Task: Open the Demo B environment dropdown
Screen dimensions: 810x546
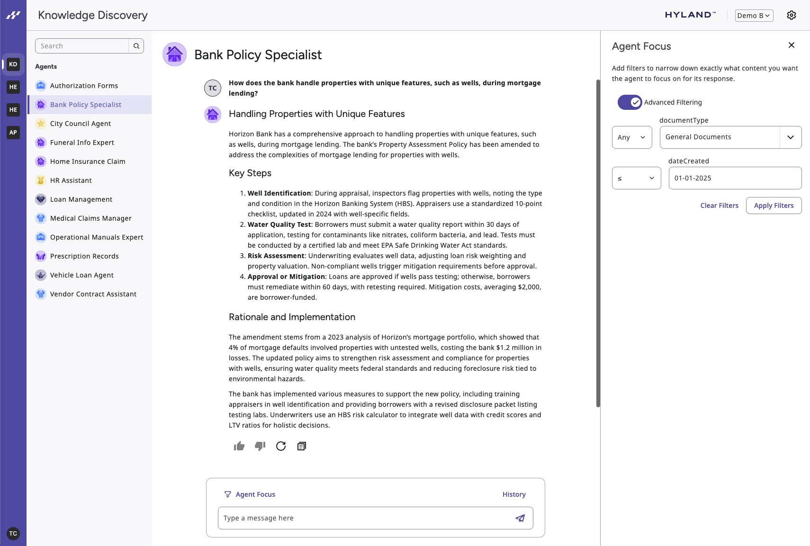Action: (x=754, y=16)
